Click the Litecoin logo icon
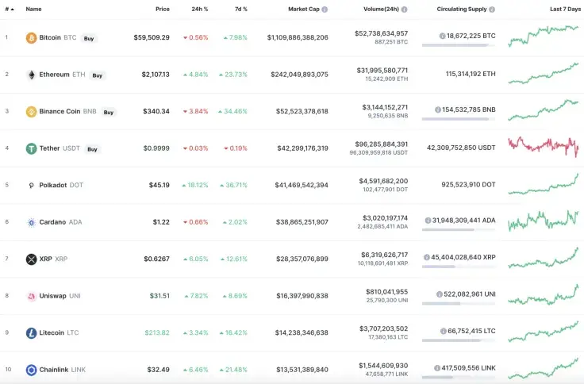This screenshot has height=384, width=584. click(32, 333)
